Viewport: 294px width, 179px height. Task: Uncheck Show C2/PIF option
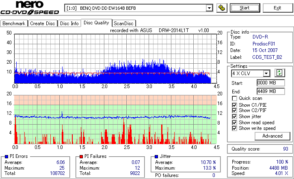pos(234,110)
